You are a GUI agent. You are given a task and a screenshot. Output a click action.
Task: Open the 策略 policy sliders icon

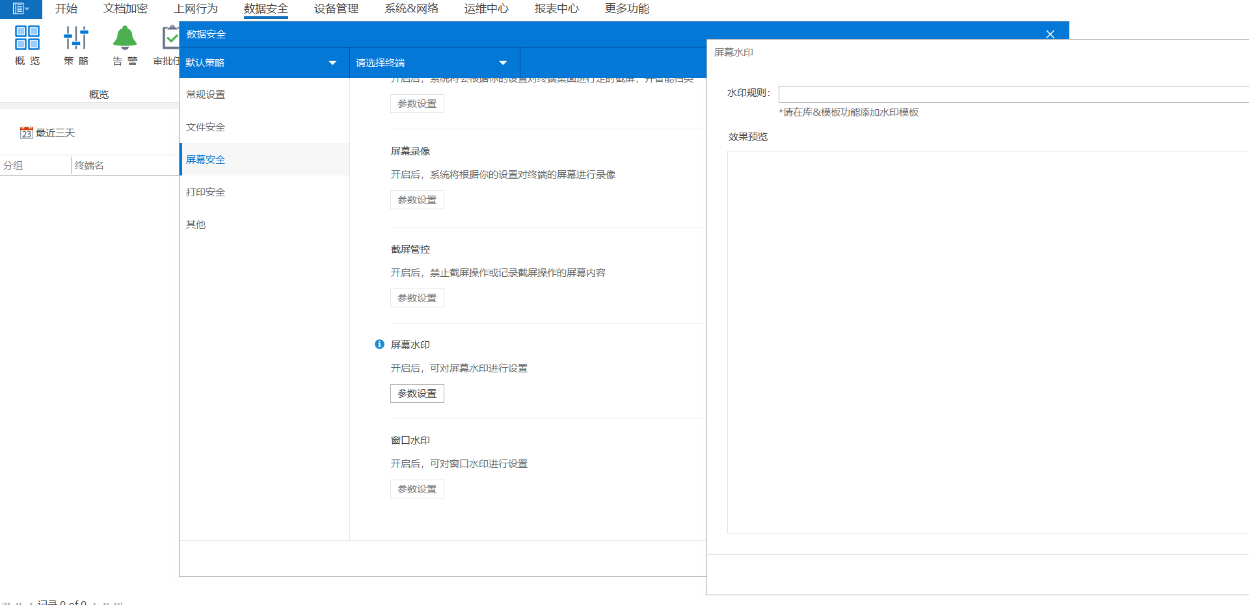pos(76,38)
